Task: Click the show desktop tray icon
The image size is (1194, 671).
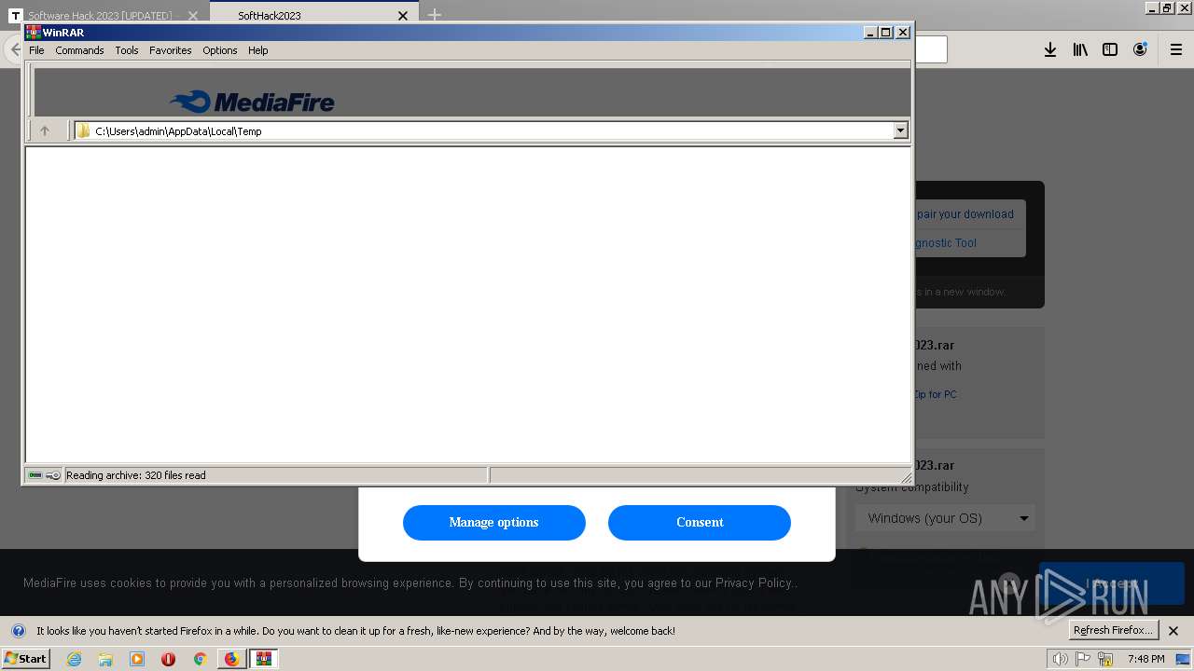Action: (1183, 659)
